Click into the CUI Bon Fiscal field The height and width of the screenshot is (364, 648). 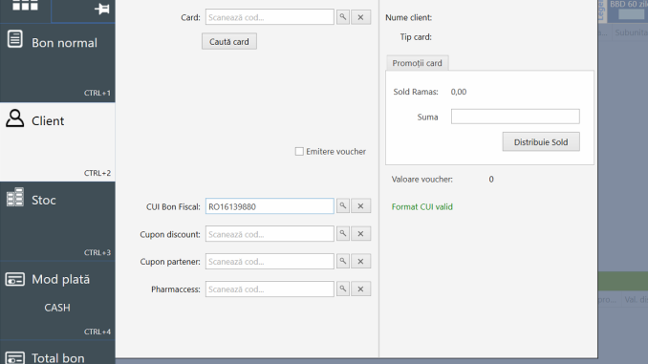click(270, 206)
